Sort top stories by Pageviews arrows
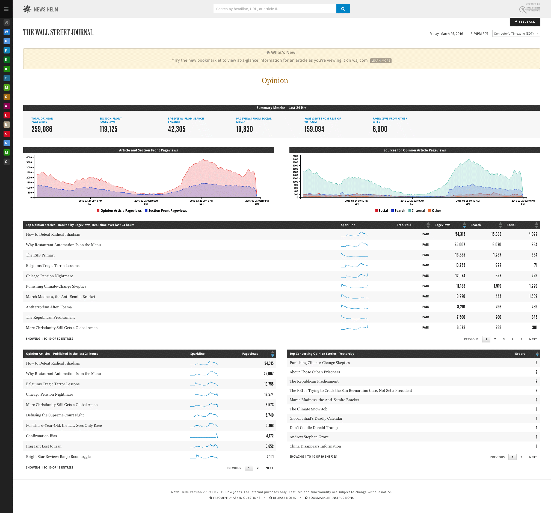This screenshot has height=513, width=551. [x=464, y=225]
